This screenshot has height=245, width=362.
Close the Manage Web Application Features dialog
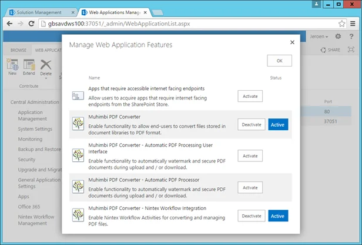[x=292, y=42]
